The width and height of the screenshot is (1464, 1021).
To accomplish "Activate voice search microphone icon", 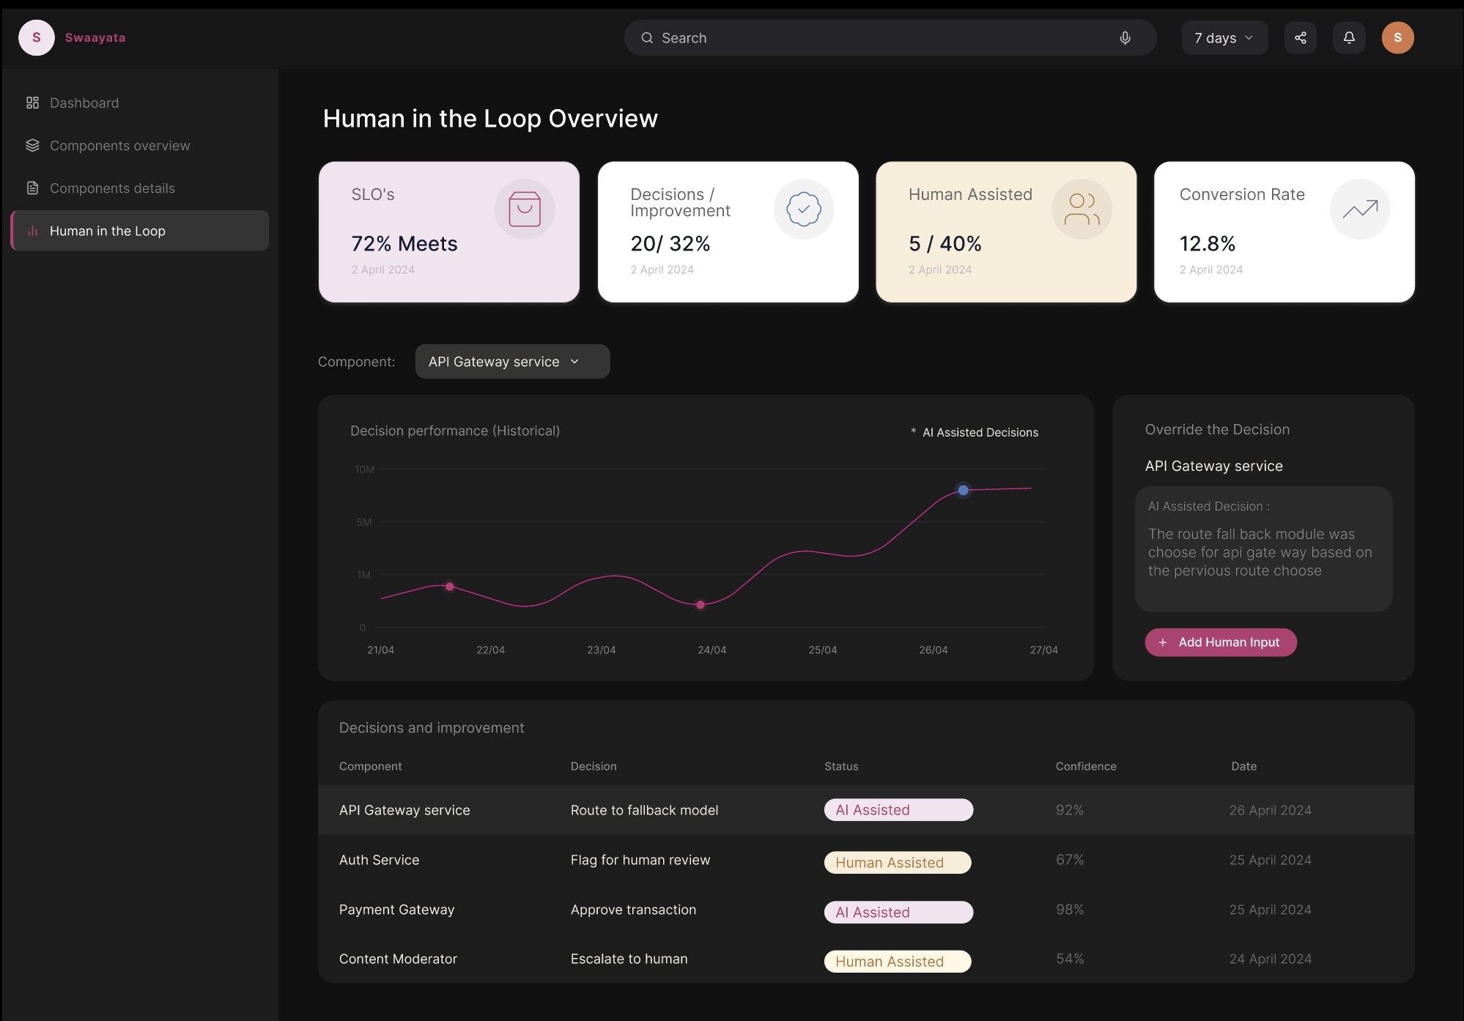I will [x=1125, y=38].
